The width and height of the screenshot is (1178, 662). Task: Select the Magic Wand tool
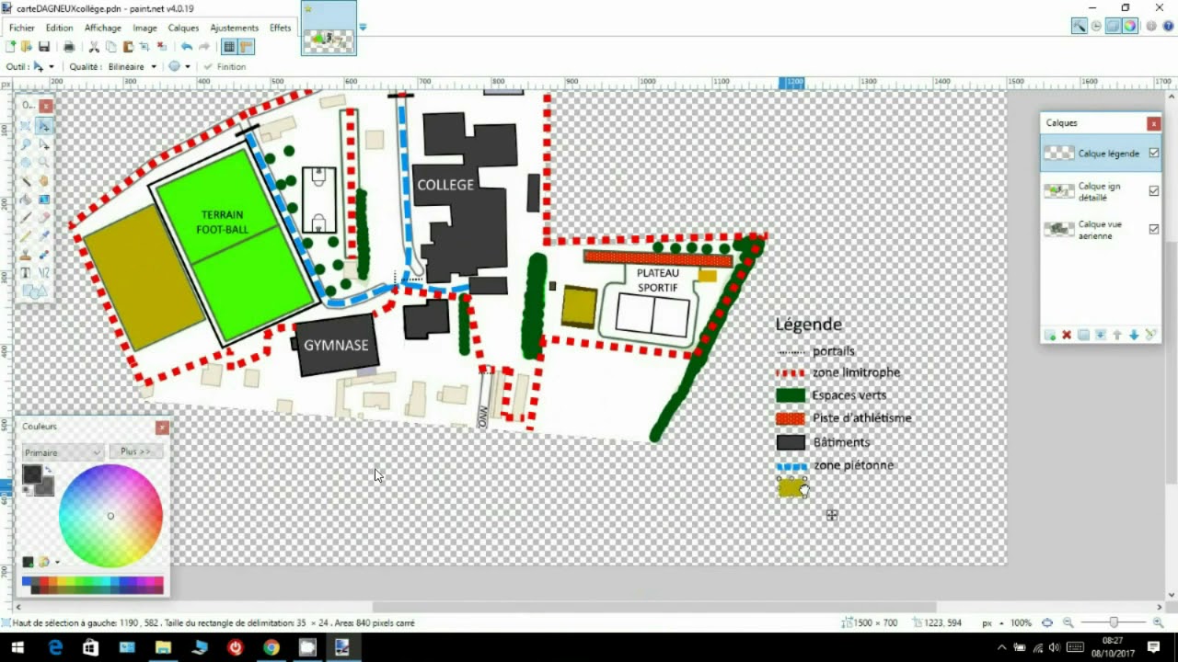click(x=26, y=180)
